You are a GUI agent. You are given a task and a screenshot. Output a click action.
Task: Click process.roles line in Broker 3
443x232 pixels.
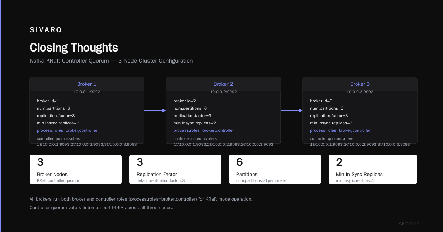[340, 130]
